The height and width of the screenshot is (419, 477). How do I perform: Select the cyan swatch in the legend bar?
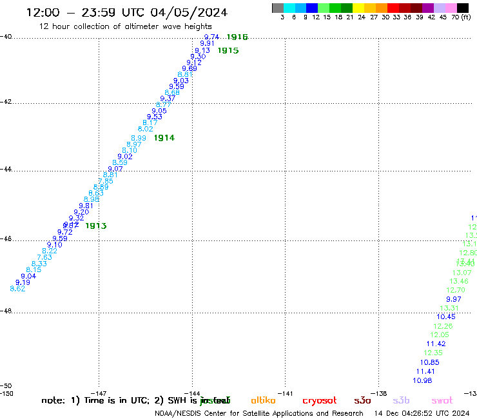coord(289,8)
